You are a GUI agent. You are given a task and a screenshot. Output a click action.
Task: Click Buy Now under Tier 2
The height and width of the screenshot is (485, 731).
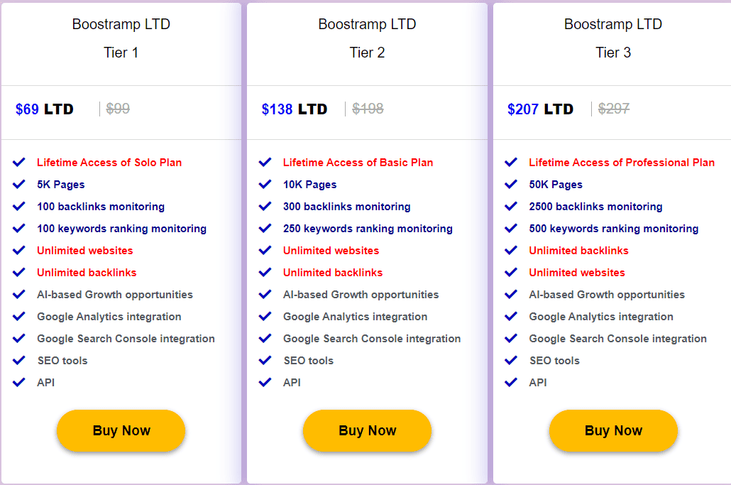(367, 430)
